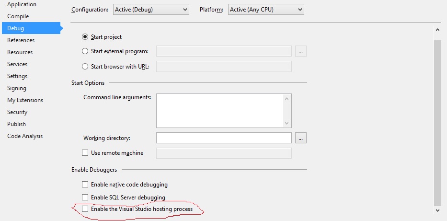Screen dimensions: 447x221
Task: Click the Working directory text field
Action: [224, 138]
